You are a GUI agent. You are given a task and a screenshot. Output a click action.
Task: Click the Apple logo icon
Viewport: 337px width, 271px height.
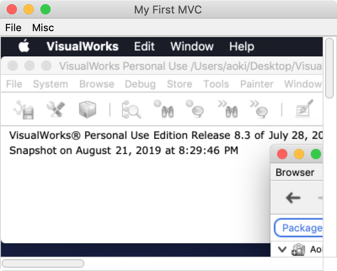coord(24,45)
